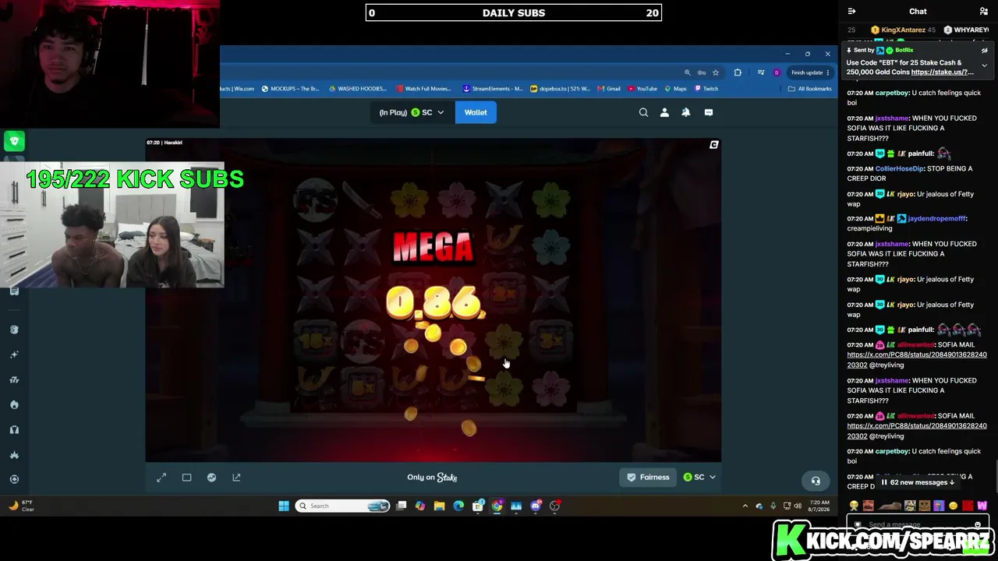The width and height of the screenshot is (998, 561).
Task: Pop out the game window
Action: (236, 478)
